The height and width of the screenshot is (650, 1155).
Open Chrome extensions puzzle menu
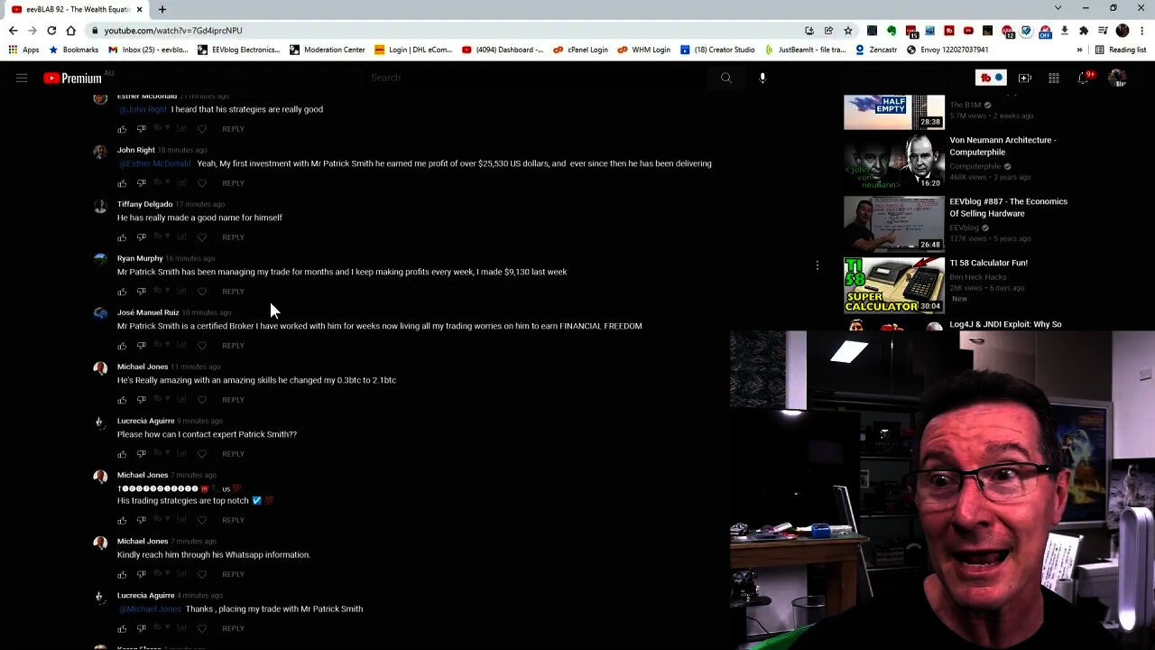pos(1084,31)
